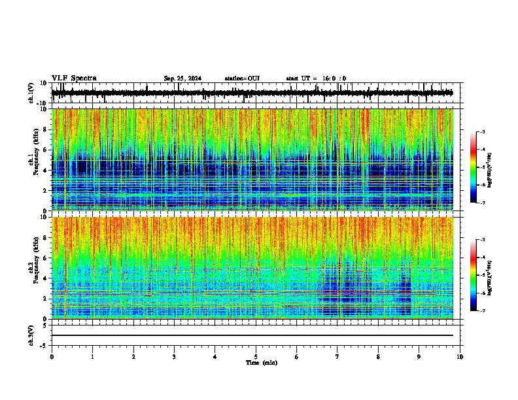The height and width of the screenshot is (400, 518).
Task: Click the flat ch.3 voltage trace
Action: (x=252, y=335)
